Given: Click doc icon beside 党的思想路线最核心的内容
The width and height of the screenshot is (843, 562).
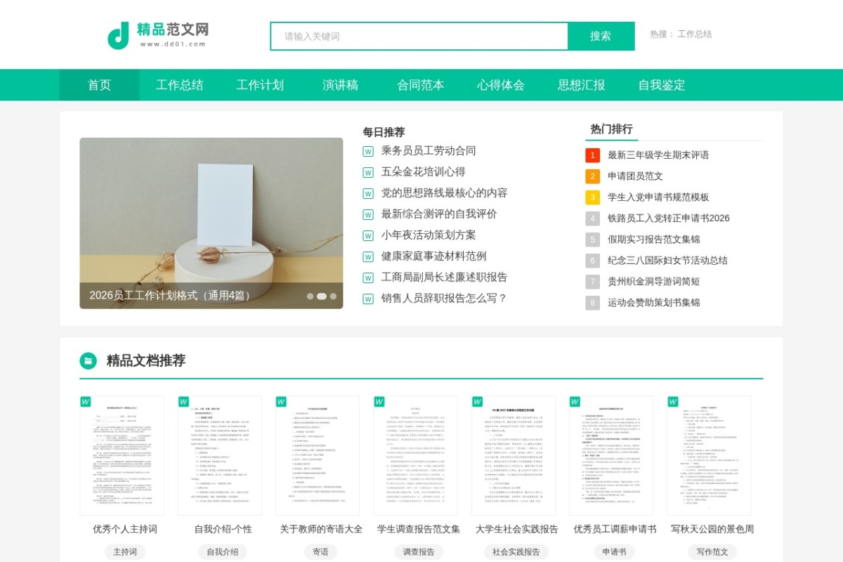Looking at the screenshot, I should pos(368,193).
